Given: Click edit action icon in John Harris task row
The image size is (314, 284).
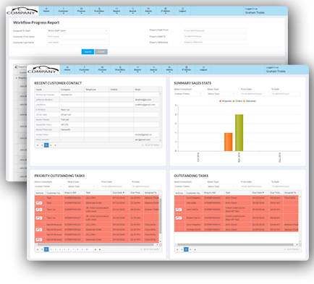Looking at the screenshot, I should 177,210.
